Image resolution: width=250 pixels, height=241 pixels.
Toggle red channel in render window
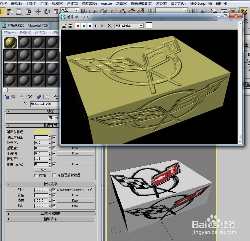pos(78,26)
